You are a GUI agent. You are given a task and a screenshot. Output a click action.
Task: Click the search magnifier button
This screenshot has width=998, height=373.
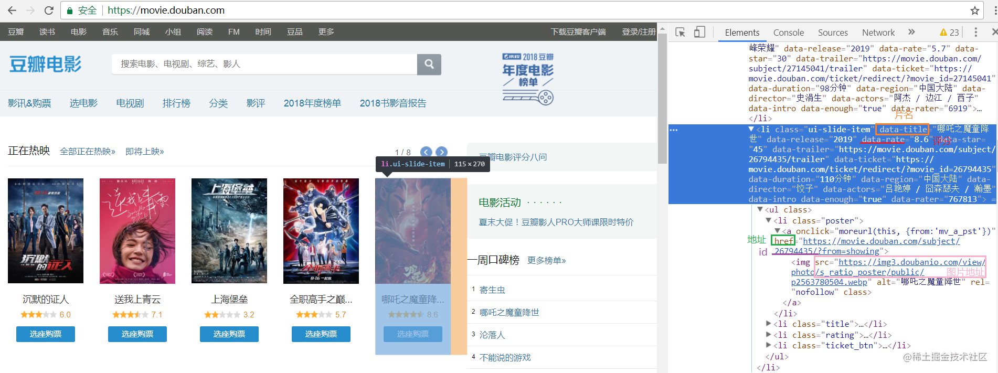pos(429,64)
